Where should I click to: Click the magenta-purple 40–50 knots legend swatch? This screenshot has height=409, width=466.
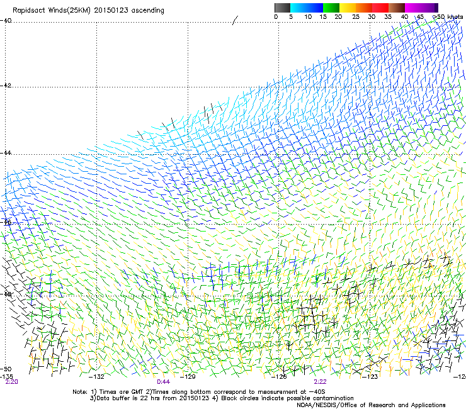[421, 8]
